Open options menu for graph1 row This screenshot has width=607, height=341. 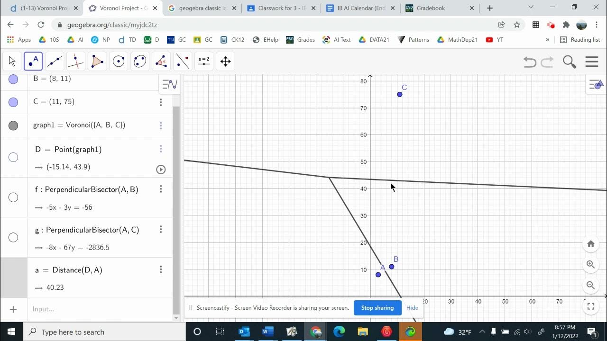pos(161,126)
